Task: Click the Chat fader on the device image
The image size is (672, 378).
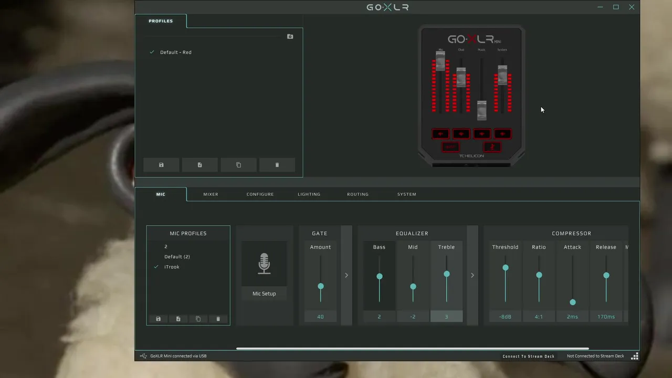Action: pyautogui.click(x=461, y=78)
